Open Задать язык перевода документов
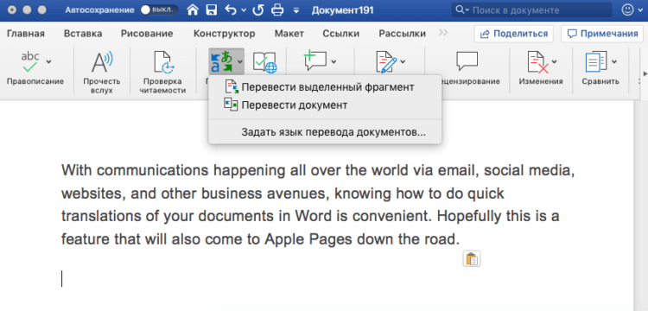Screen dimensions: 648x311 [x=325, y=132]
